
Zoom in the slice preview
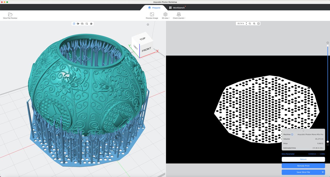point(254,23)
